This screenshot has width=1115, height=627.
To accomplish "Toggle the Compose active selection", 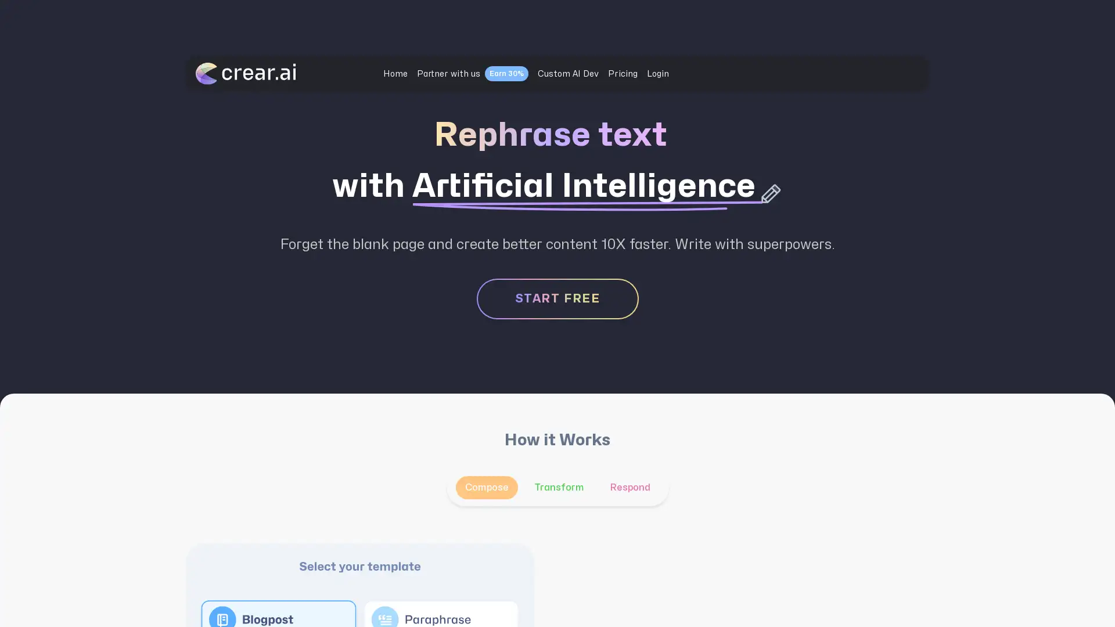I will tap(486, 487).
